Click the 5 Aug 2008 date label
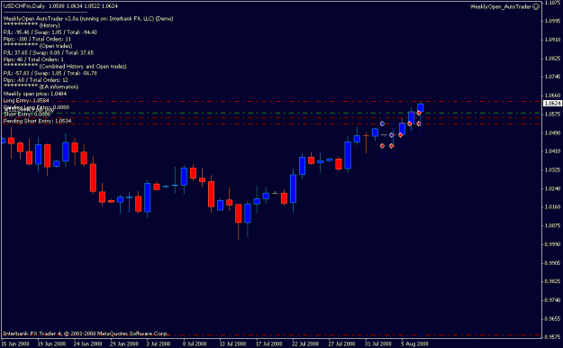 414,344
